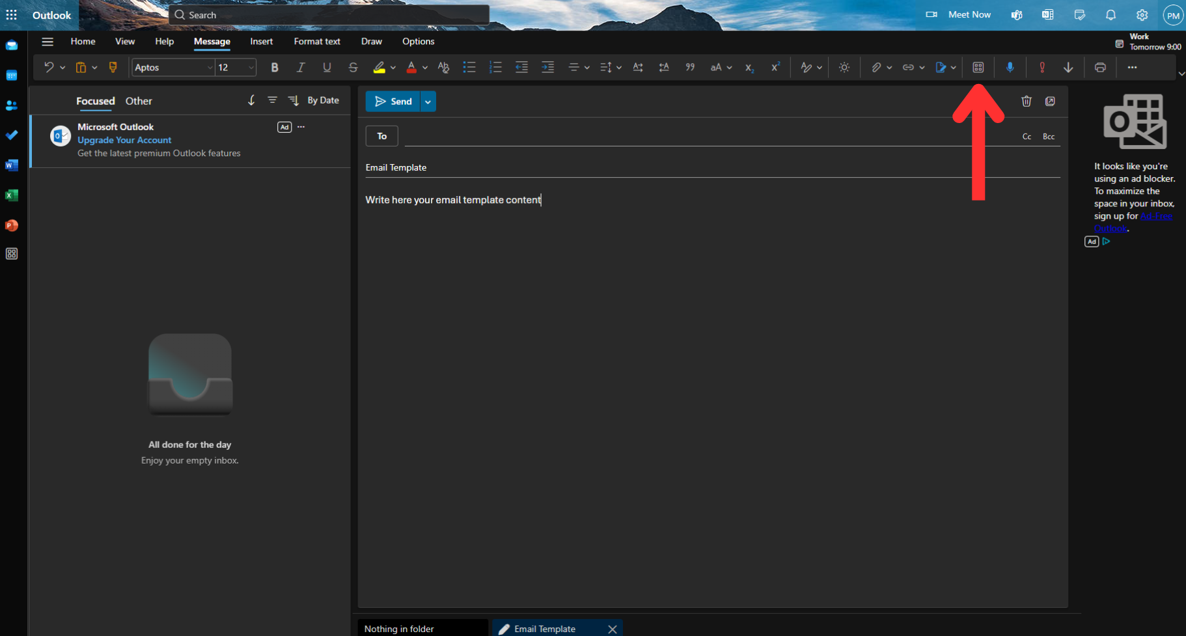Mark message as high importance
Viewport: 1186px width, 636px height.
(1041, 67)
